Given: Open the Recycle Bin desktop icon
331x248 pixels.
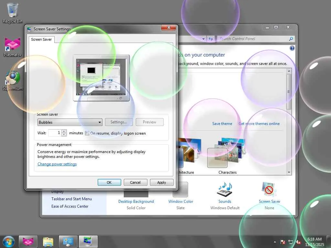Looking at the screenshot, I should 13,13.
